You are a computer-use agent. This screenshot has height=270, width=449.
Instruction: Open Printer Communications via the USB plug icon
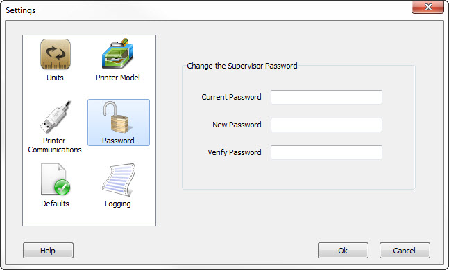click(x=56, y=117)
